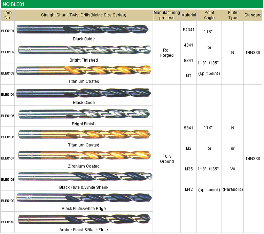Select the BLE0108 black flute drill image
The height and width of the screenshot is (234, 264).
[84, 177]
